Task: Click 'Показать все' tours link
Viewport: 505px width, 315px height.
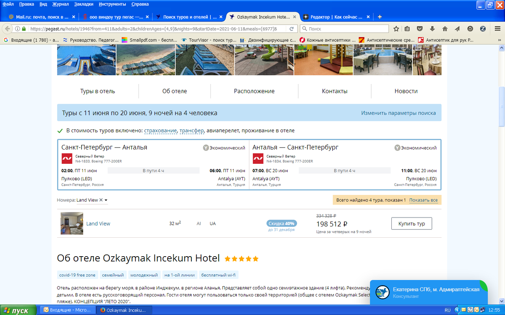Action: pos(423,200)
